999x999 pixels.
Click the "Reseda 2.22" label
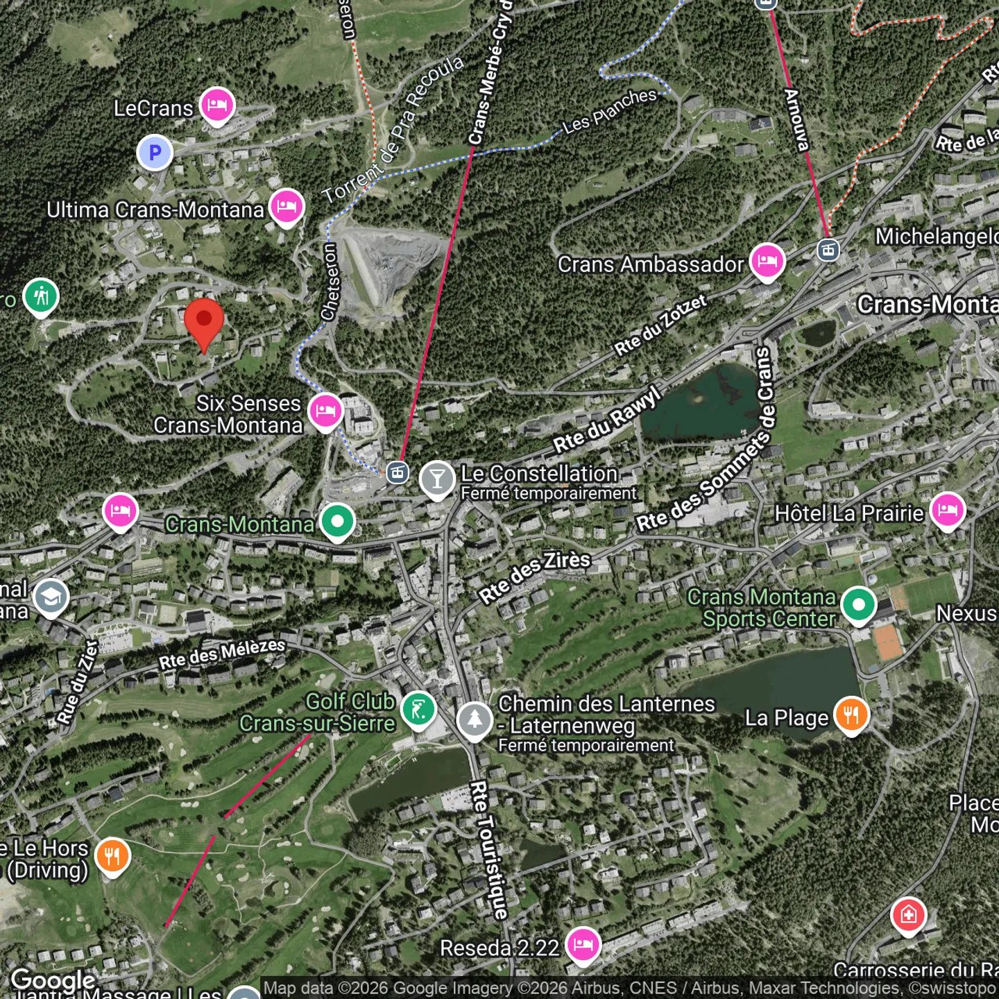coord(499,948)
